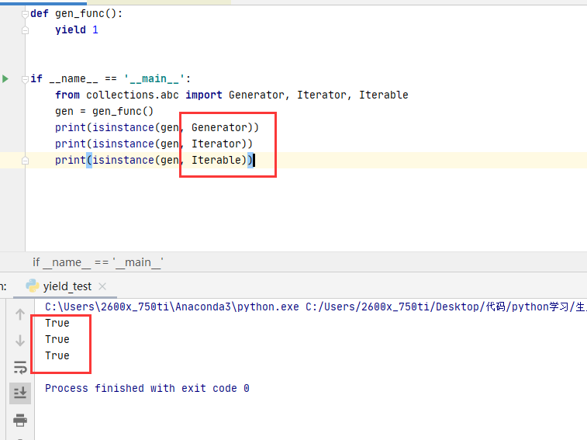Click the breadcrumb if __name__ == '__main__'

(98, 262)
